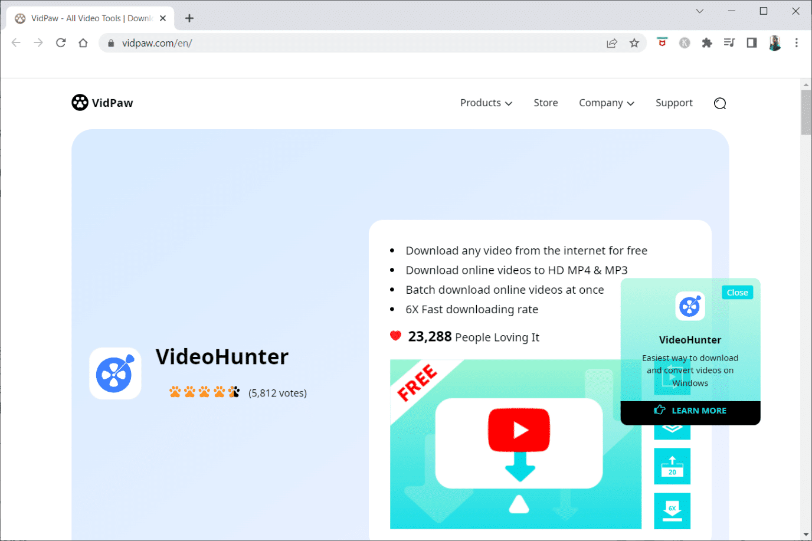Screen dimensions: 812x541
Task: Click the vertical scrollbar thumb
Action: click(x=806, y=113)
